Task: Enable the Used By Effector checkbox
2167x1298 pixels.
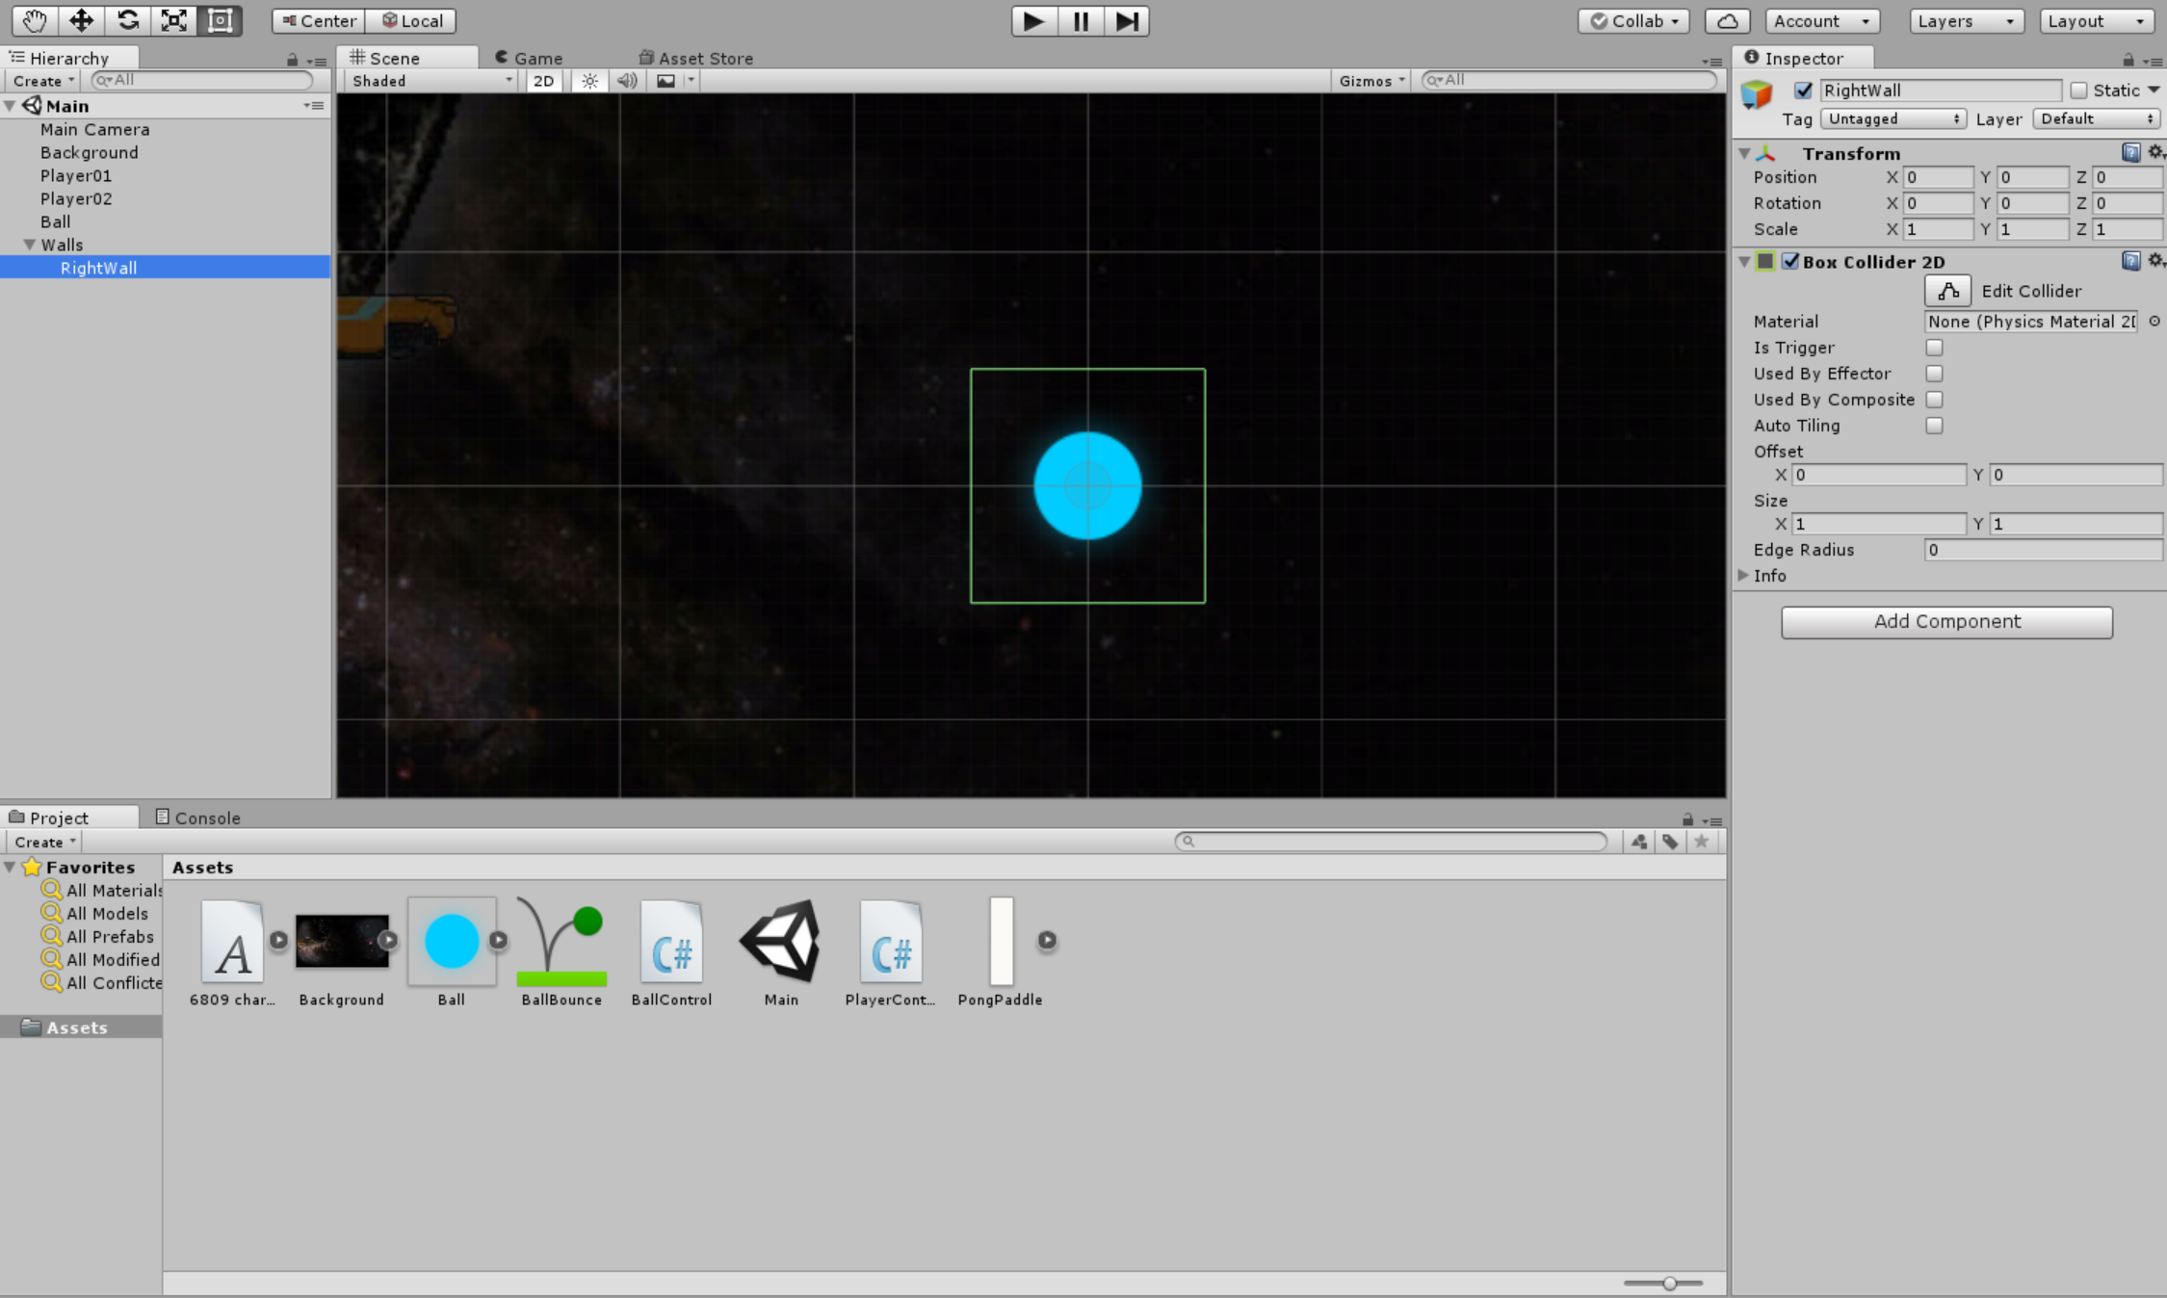Action: coord(1933,374)
